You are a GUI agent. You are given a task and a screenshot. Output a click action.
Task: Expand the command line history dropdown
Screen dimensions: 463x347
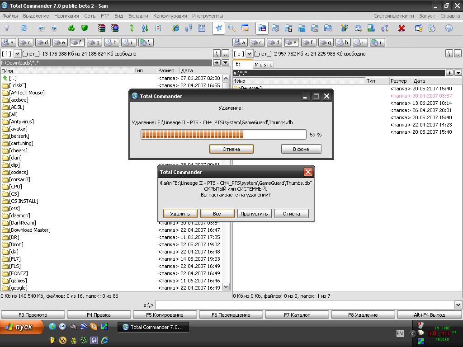(458, 305)
